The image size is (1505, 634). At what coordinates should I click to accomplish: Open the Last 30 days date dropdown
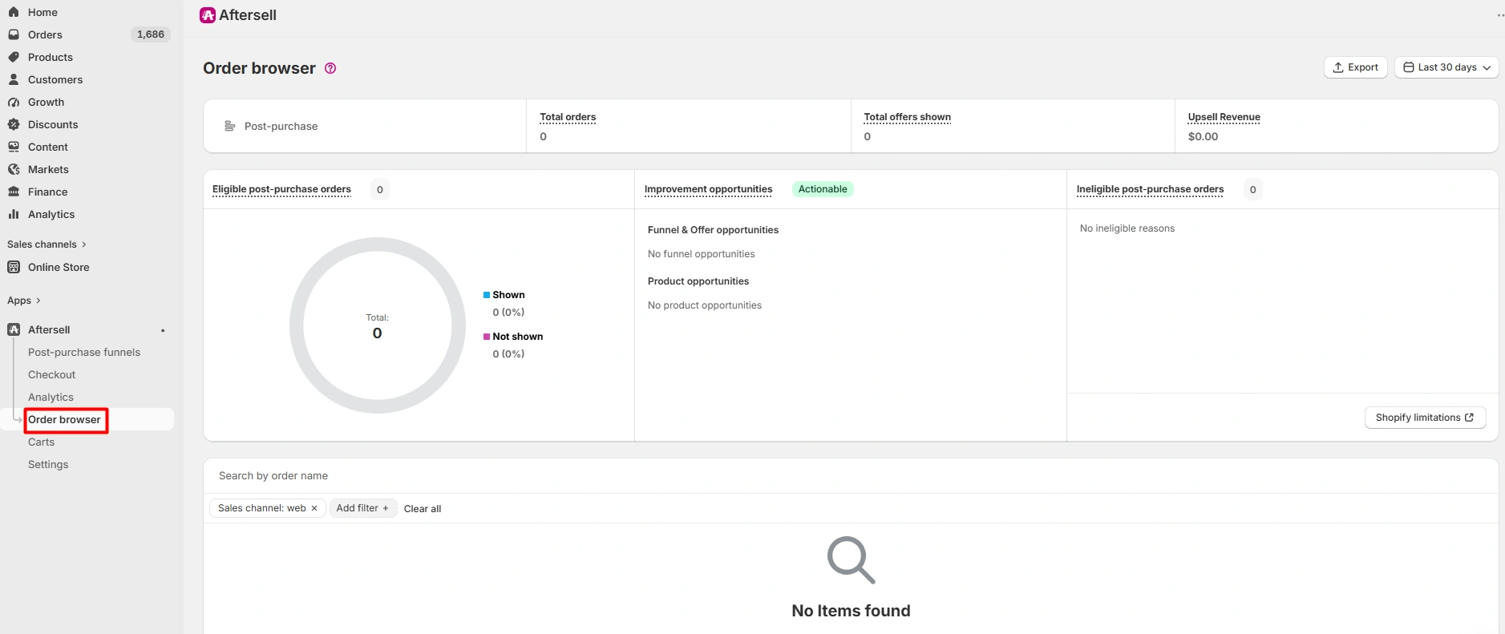pyautogui.click(x=1446, y=67)
